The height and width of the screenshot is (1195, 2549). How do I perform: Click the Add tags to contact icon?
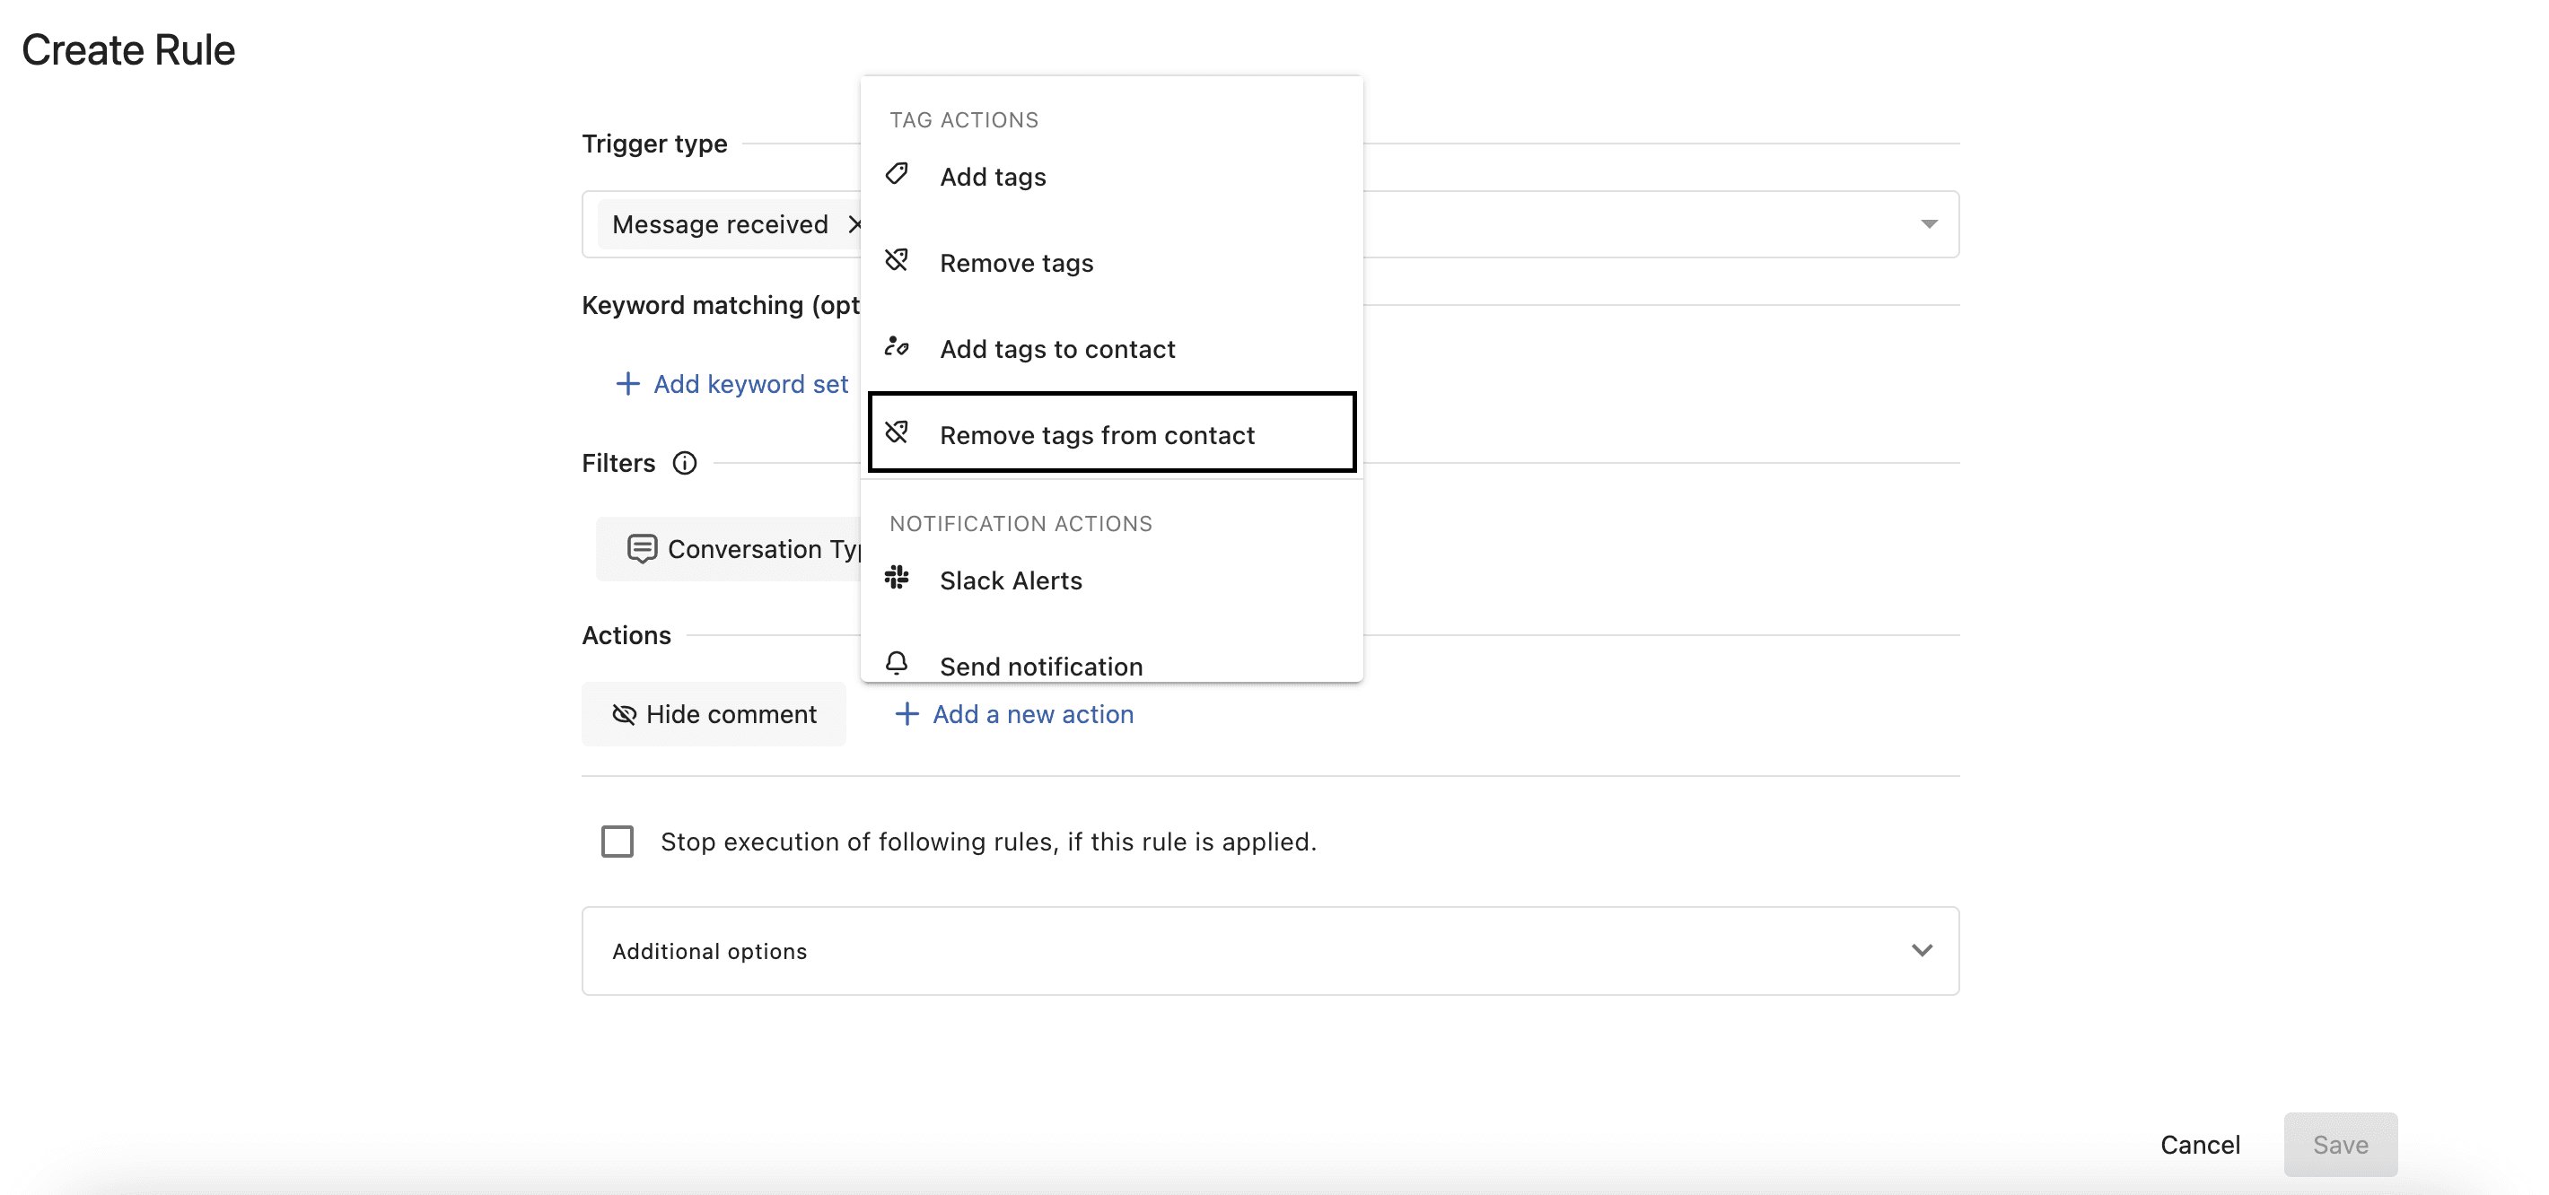coord(897,346)
